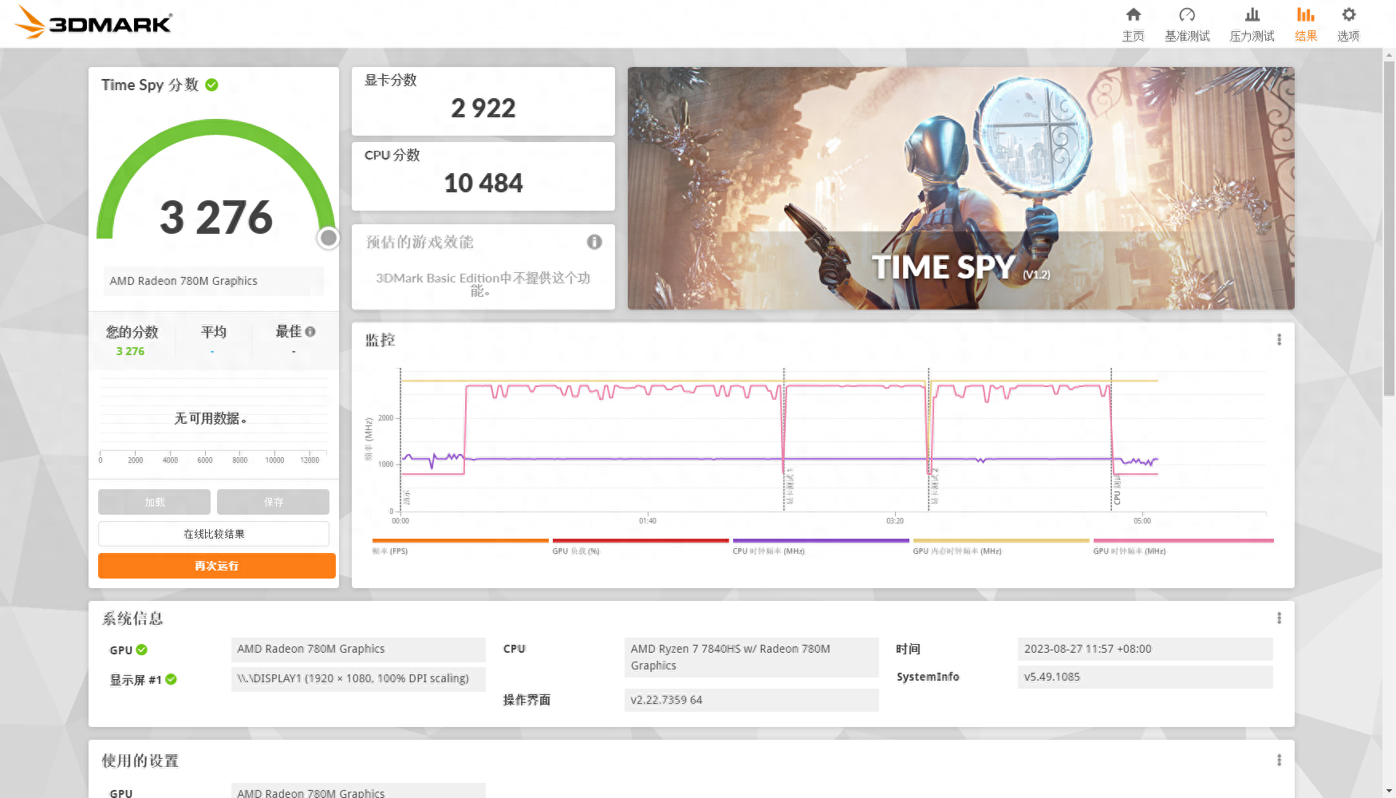Viewport: 1396px width, 798px height.
Task: Click the GPU value field in 系统信息
Action: [x=358, y=649]
